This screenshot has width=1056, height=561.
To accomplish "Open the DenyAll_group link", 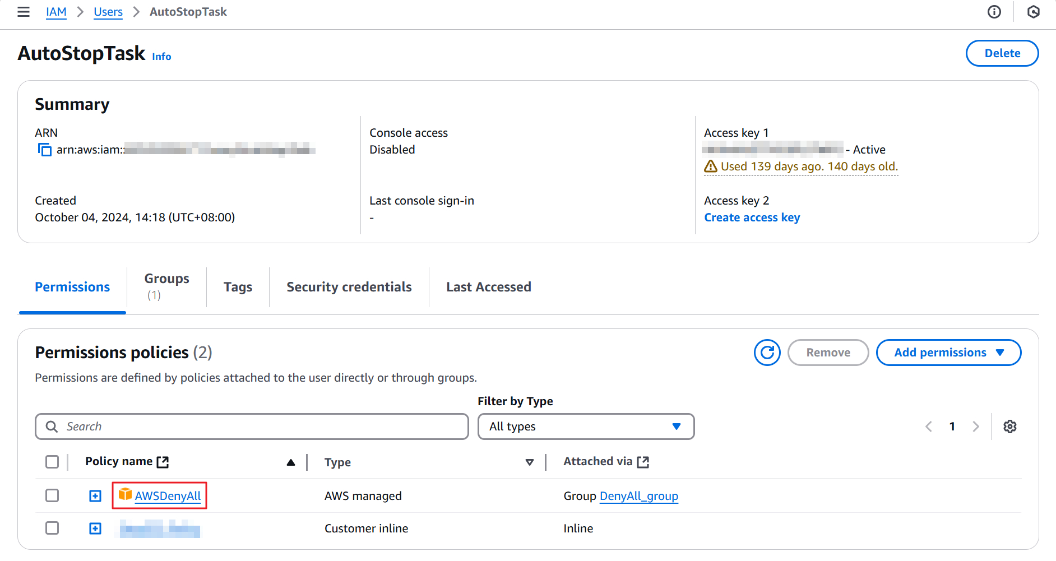I will 639,496.
